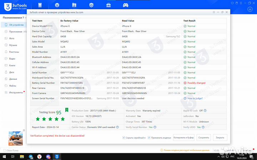
Task: Open Windows Start menu
Action: point(4,156)
